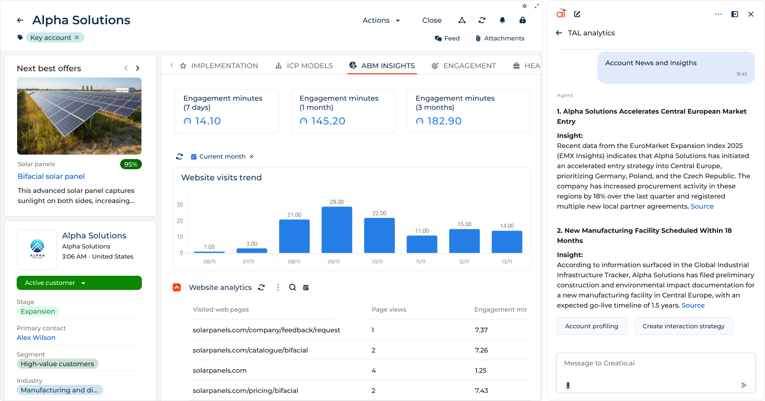
Task: Open the Alex Wilson contact link
Action: 36,337
